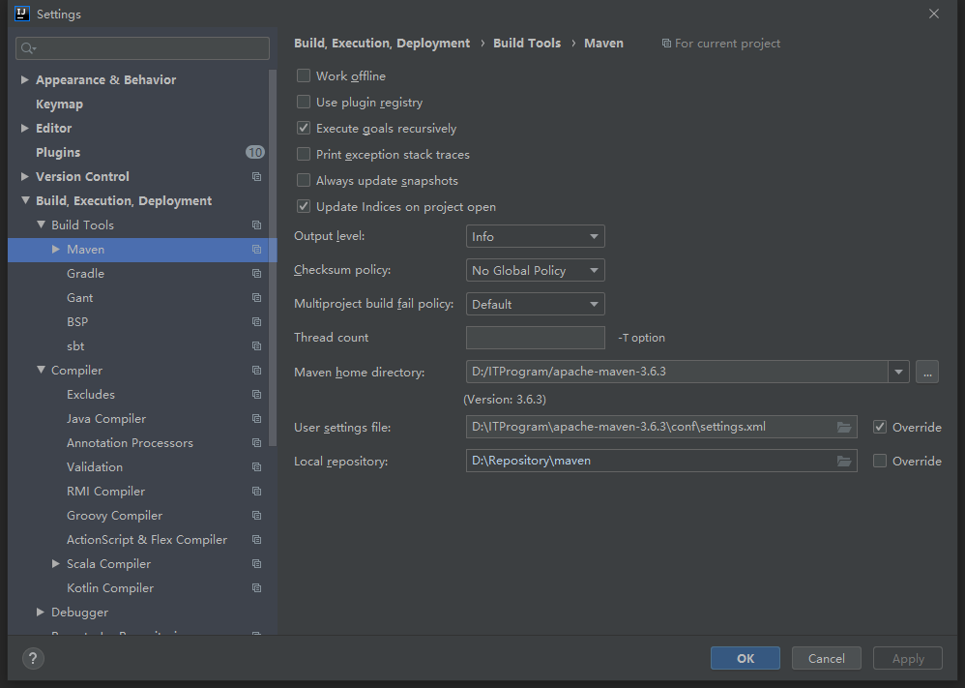Open Multiproject build fail policy dropdown
This screenshot has width=965, height=688.
pyautogui.click(x=536, y=304)
